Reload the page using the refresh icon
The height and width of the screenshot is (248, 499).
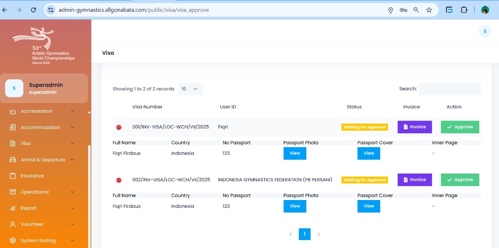point(34,10)
